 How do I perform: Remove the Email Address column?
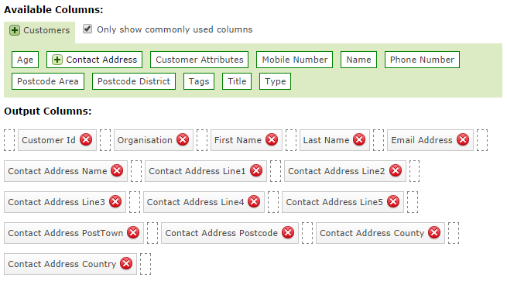463,139
